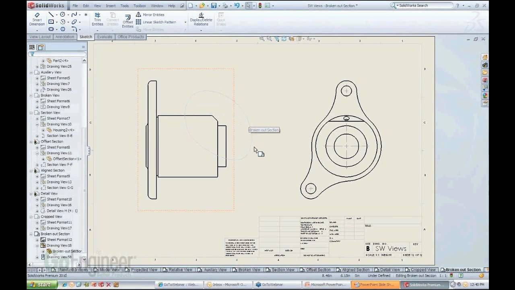The width and height of the screenshot is (515, 290).
Task: Collapse the Detail View sheet node
Action: click(31, 194)
